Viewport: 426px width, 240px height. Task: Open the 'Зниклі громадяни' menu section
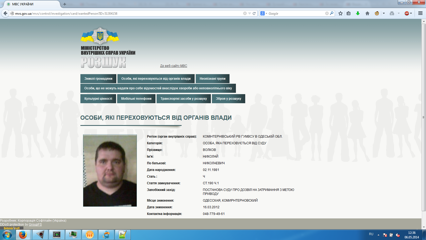click(x=98, y=79)
